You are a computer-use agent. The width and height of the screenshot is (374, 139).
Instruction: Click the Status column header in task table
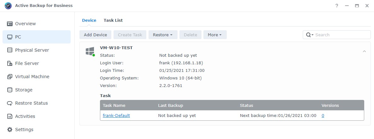point(246,105)
